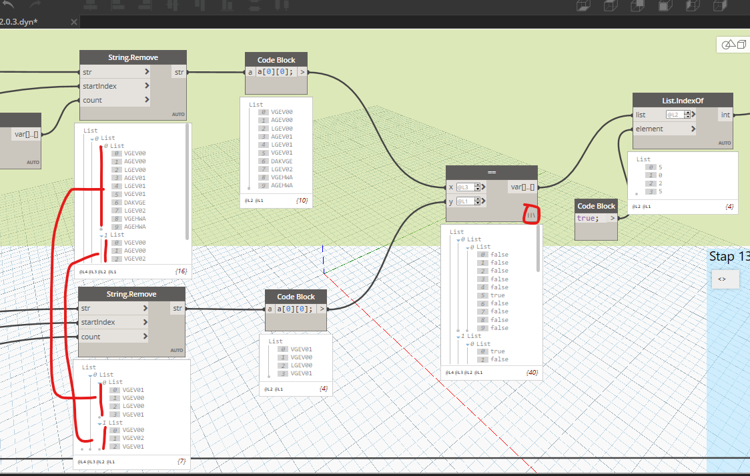Image resolution: width=750 pixels, height=476 pixels.
Task: Collapse '1 List' in upper String.Remove preview
Action: pos(101,235)
